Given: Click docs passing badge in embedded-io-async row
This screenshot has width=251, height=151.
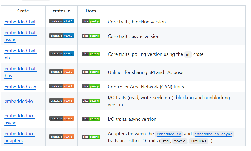Looking at the screenshot, I should pyautogui.click(x=91, y=119).
